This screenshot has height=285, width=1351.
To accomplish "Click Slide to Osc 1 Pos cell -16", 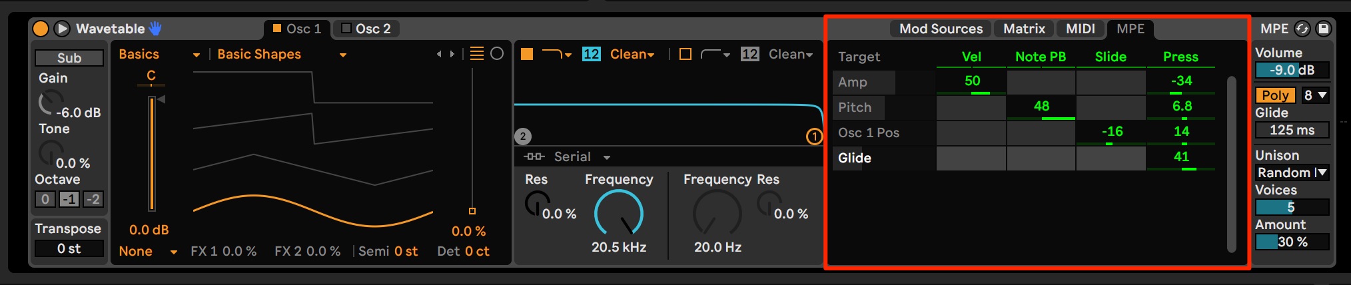I will pos(1111,133).
